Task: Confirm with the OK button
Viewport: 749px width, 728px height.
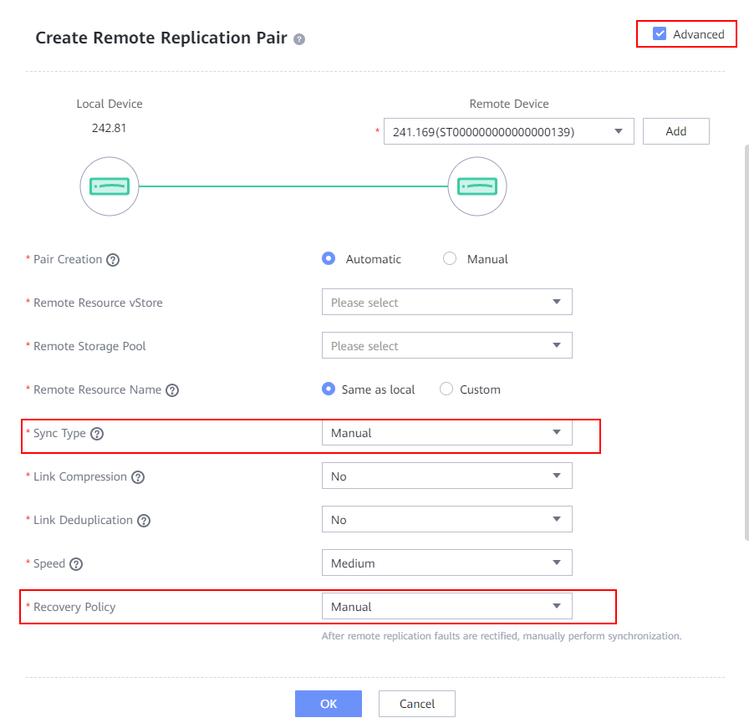Action: point(329,704)
